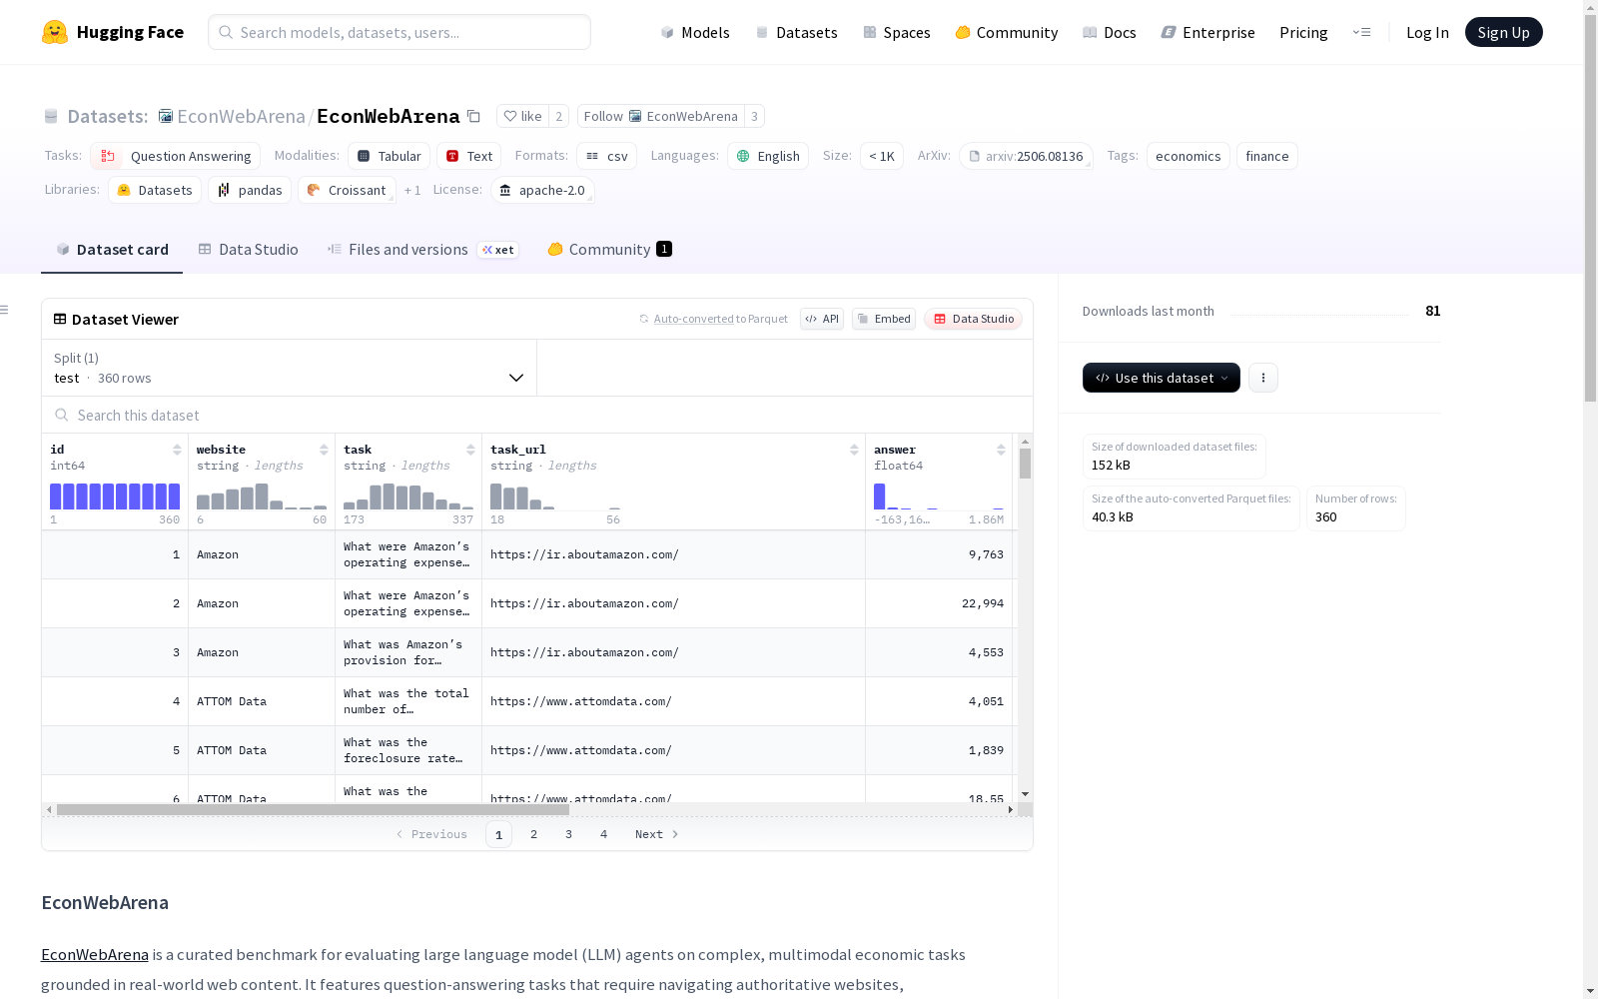The height and width of the screenshot is (999, 1598).
Task: Select the csv format tag
Action: click(606, 156)
